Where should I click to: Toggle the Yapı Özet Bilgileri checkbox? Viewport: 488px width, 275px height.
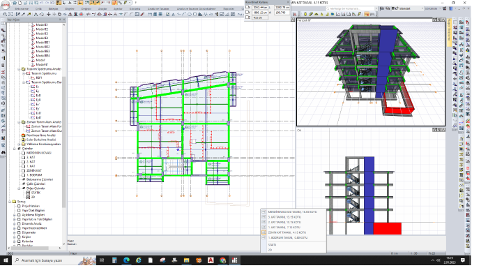[x=19, y=211]
